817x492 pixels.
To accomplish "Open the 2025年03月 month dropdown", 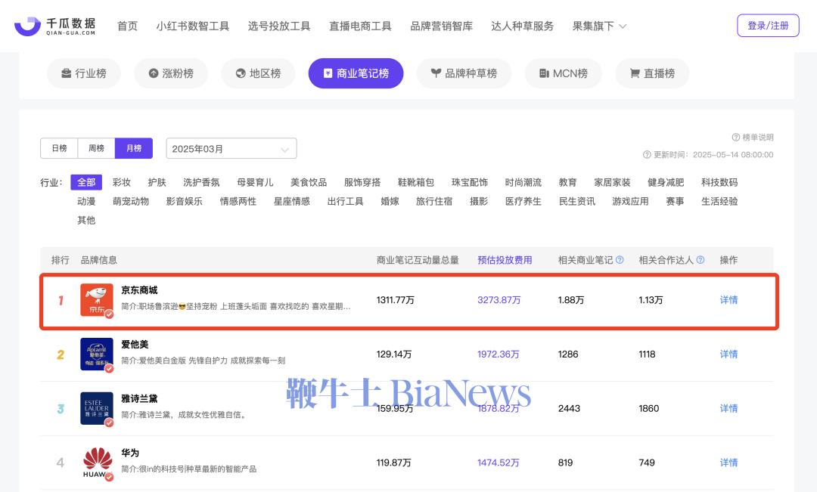I will tap(231, 148).
